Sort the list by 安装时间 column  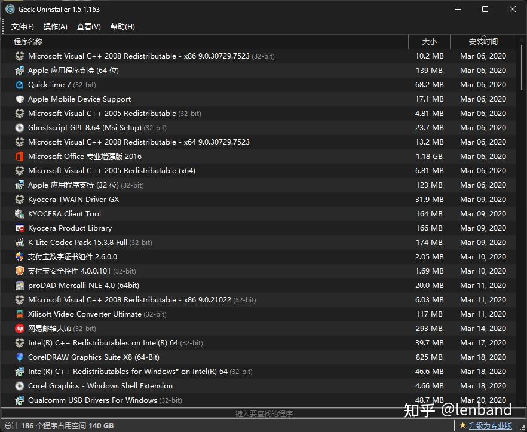click(483, 42)
